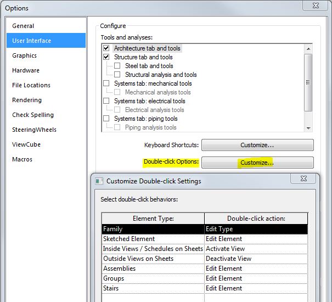Select User Interface in sidebar

(46, 41)
